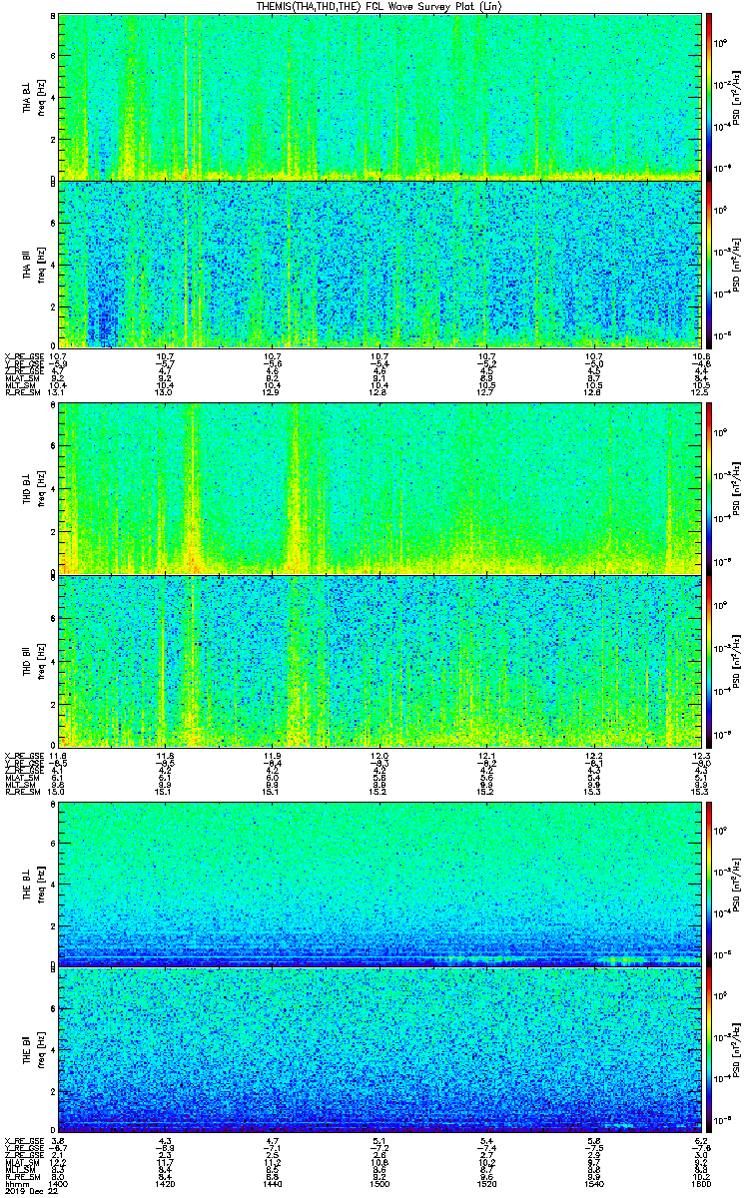
Task: Click the PSD color bar of THE B⊥ panel
Action: click(x=708, y=883)
